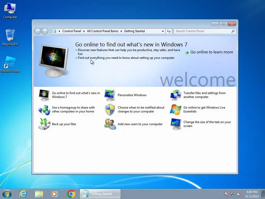Viewport: 265px width, 199px height.
Task: Close the Getting Started window
Action: tap(232, 24)
